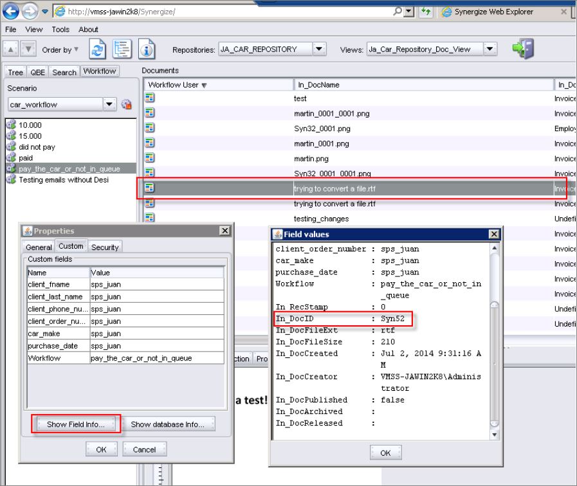
Task: Click the document icon for martin.png
Action: click(x=149, y=158)
